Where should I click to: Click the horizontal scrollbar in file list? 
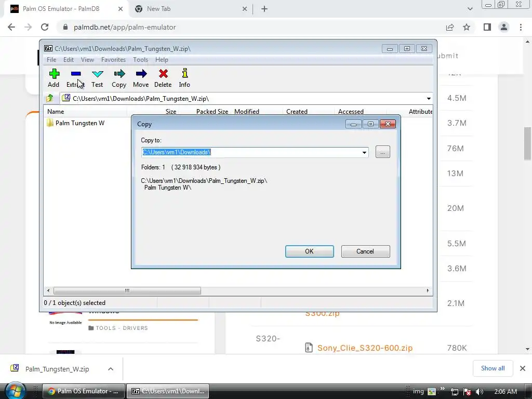tap(127, 291)
